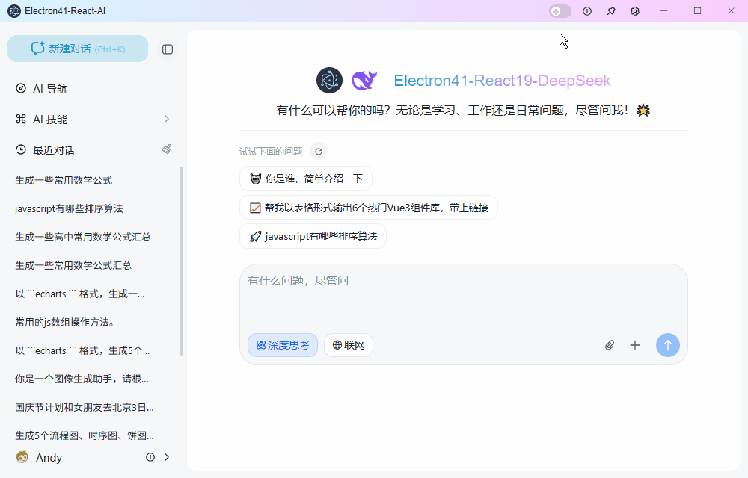
Task: Click the DeepSeek whale logo
Action: click(364, 80)
